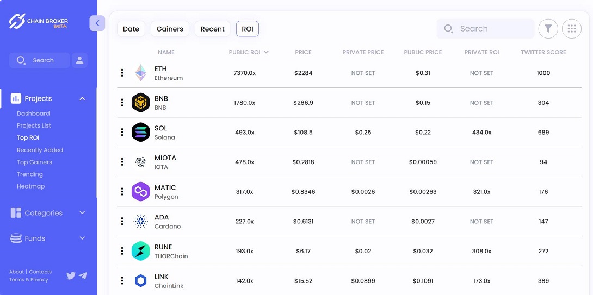Sort by the Public ROI column header
The image size is (593, 295).
tap(249, 52)
